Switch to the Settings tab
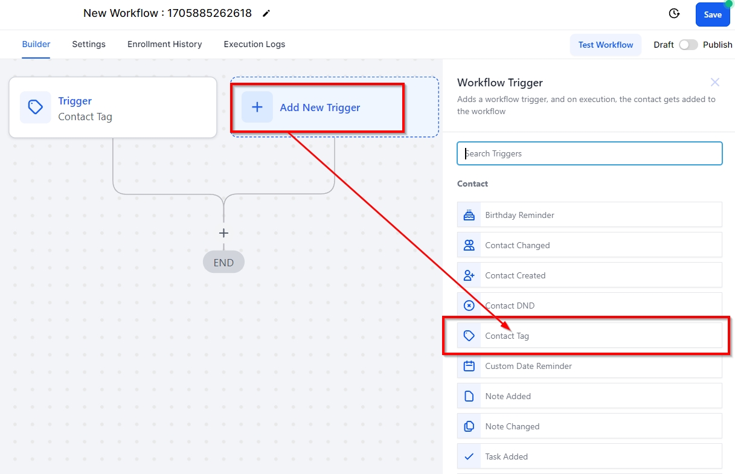Image resolution: width=735 pixels, height=474 pixels. point(89,44)
